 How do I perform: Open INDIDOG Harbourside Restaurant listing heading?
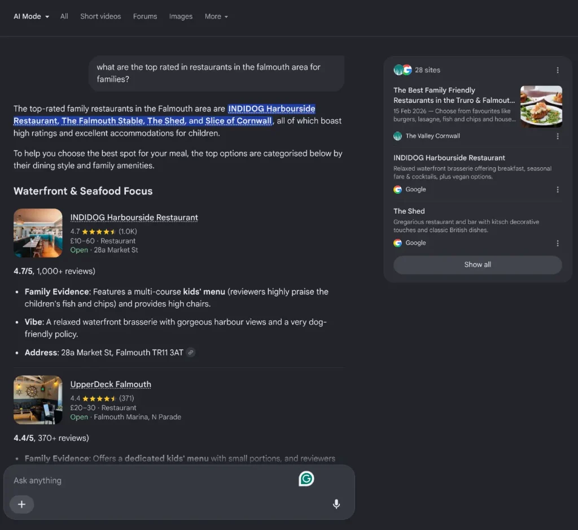[x=134, y=218]
